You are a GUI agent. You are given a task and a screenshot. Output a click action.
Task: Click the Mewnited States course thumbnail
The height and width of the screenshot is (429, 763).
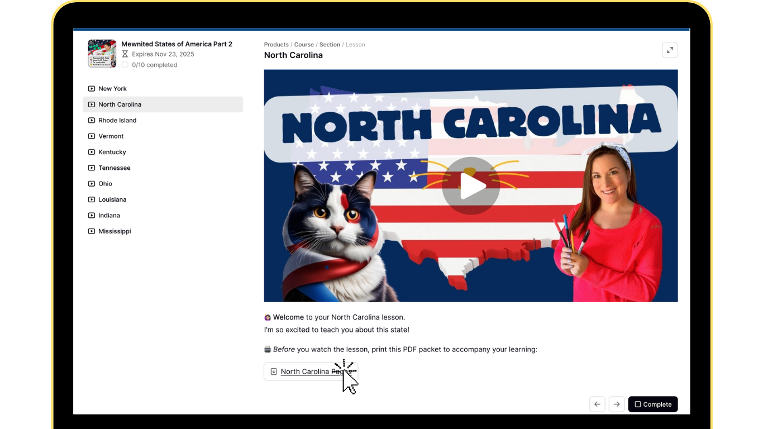(x=102, y=54)
